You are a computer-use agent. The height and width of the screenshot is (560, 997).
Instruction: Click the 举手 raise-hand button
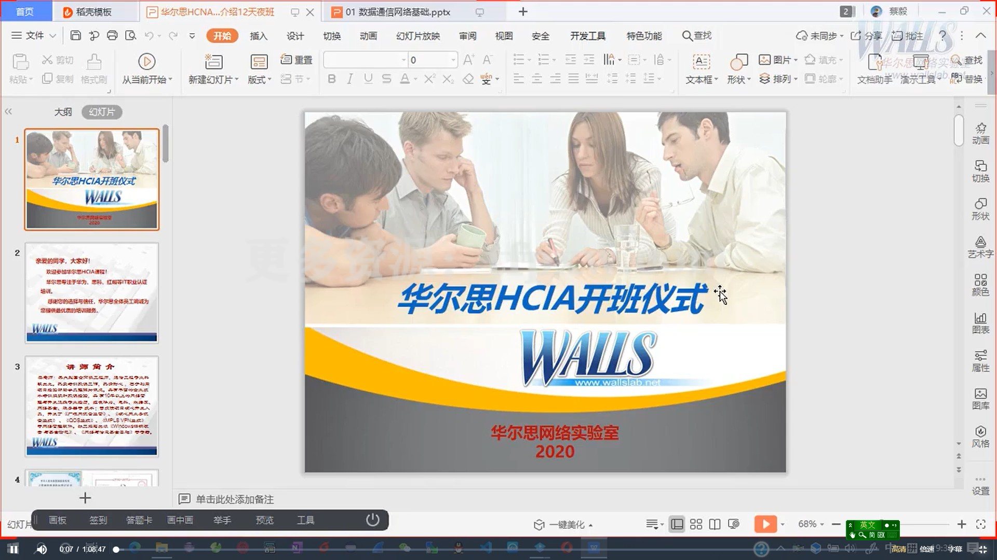[x=222, y=520]
